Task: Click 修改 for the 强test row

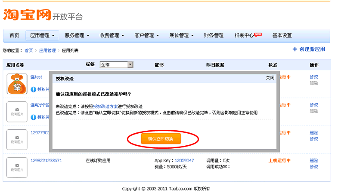Action: click(x=314, y=77)
